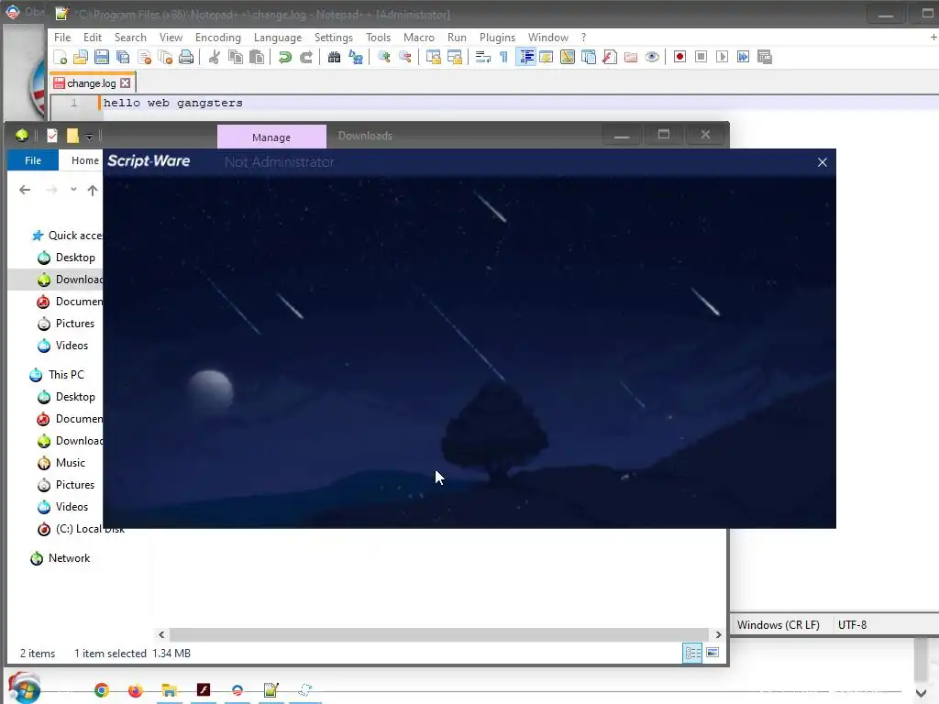Click the line 'hello web gangsters'
939x704 pixels.
(x=172, y=103)
